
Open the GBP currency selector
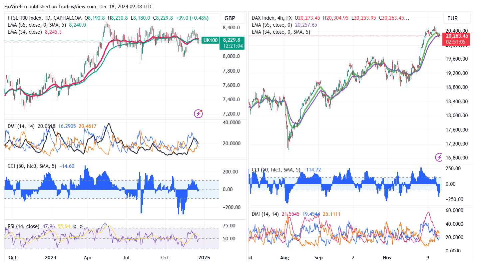click(x=233, y=18)
